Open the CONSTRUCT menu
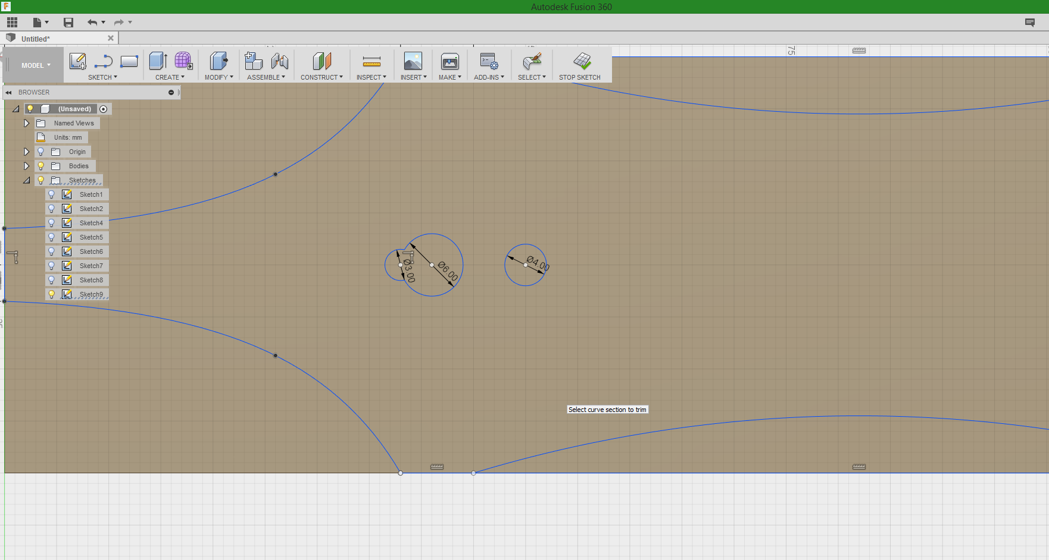The height and width of the screenshot is (560, 1049). pyautogui.click(x=321, y=77)
